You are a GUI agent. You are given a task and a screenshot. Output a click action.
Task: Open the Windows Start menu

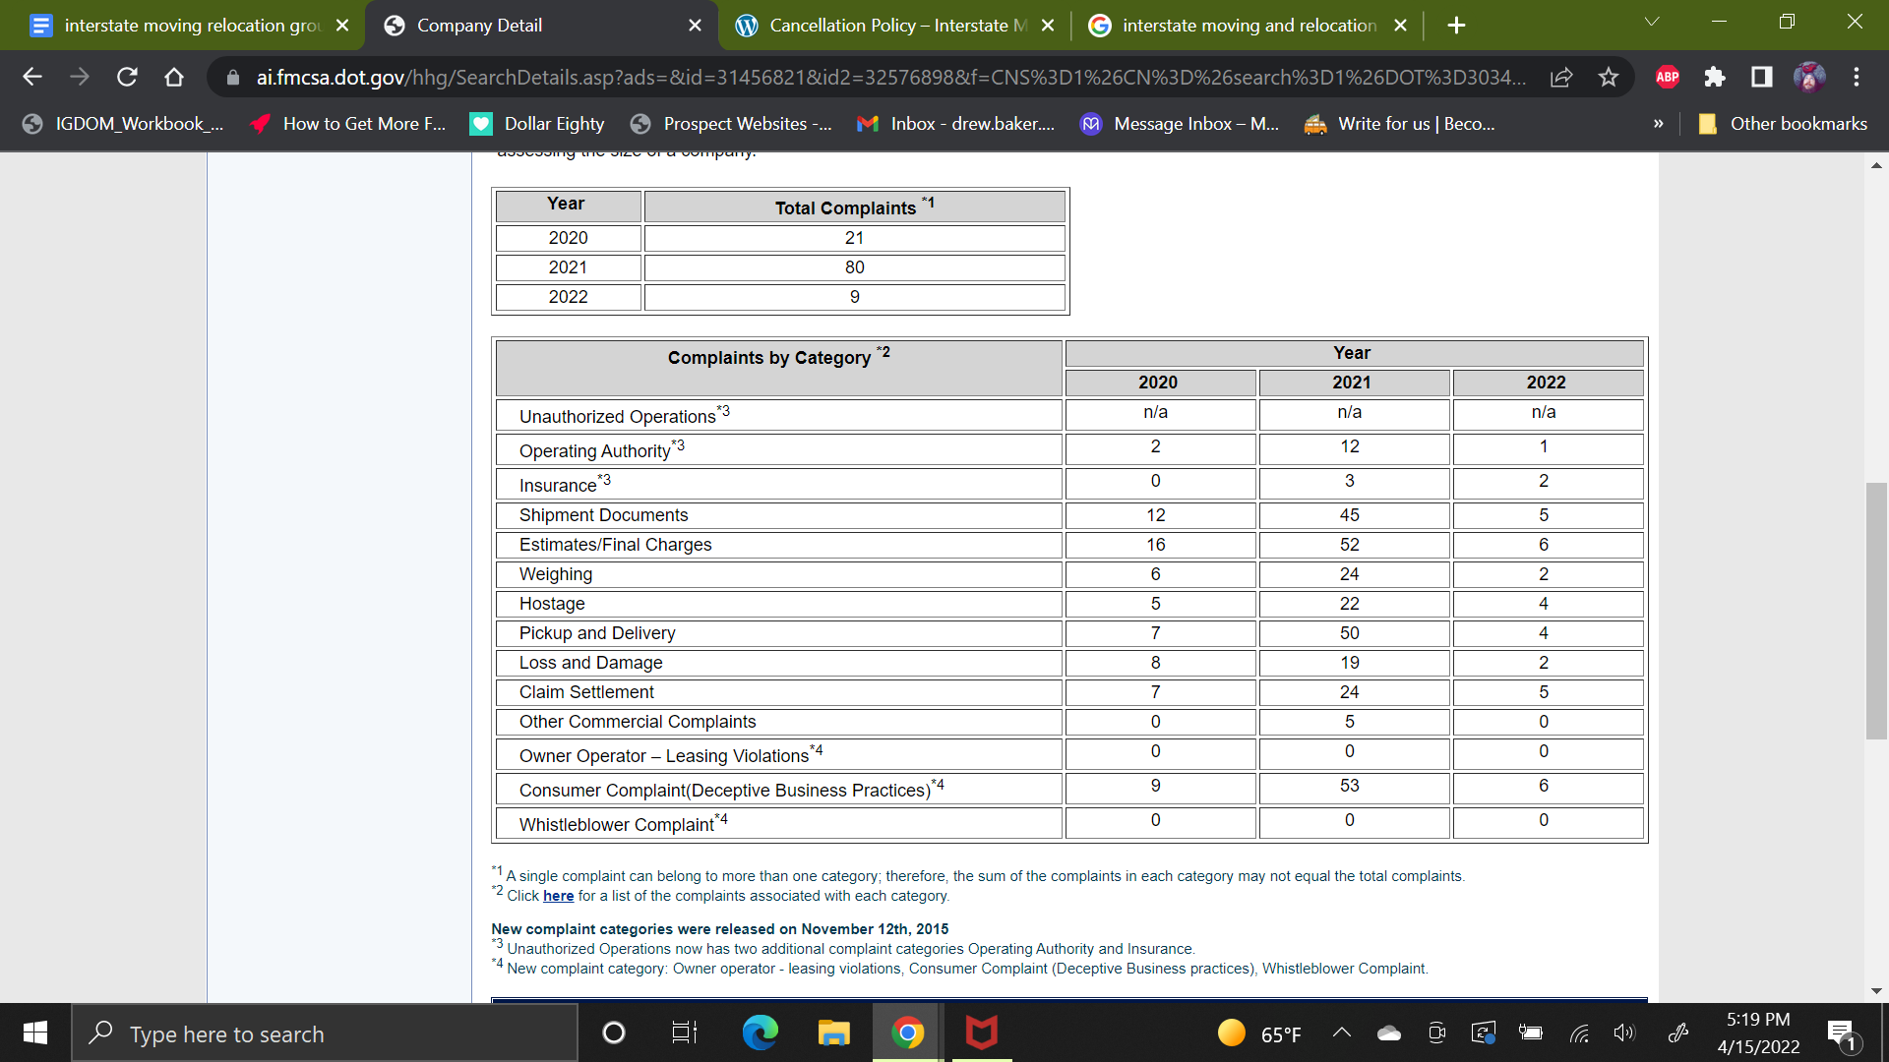[35, 1032]
